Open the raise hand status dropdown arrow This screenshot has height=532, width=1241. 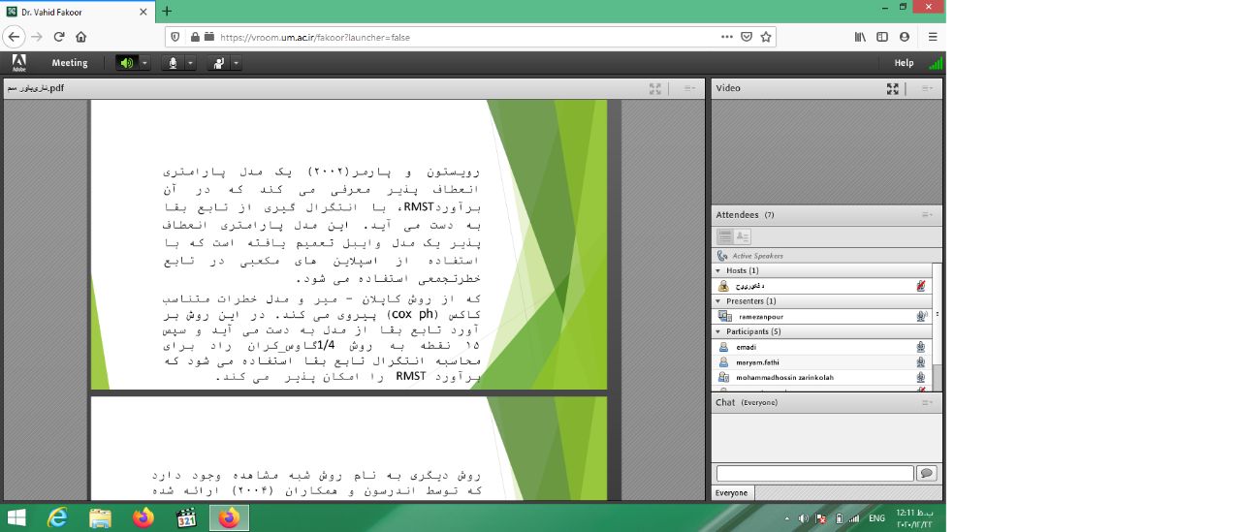click(x=236, y=63)
